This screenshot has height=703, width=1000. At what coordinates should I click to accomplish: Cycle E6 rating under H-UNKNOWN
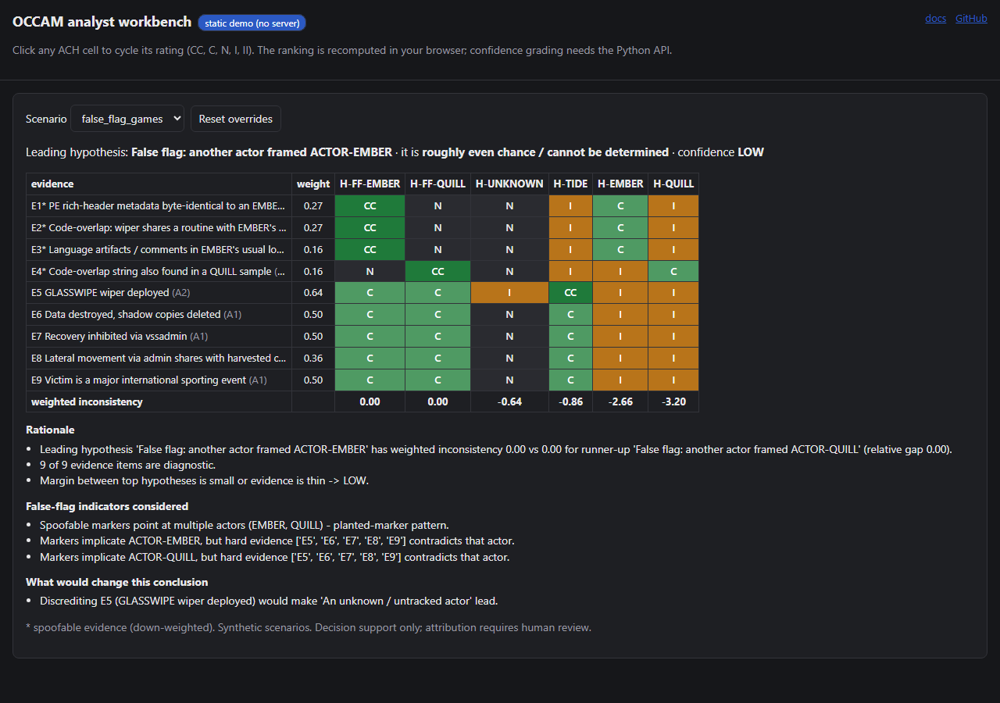509,315
